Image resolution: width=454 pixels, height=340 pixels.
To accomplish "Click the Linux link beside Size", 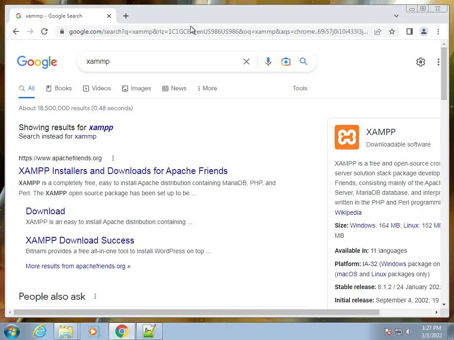I will click(x=411, y=225).
